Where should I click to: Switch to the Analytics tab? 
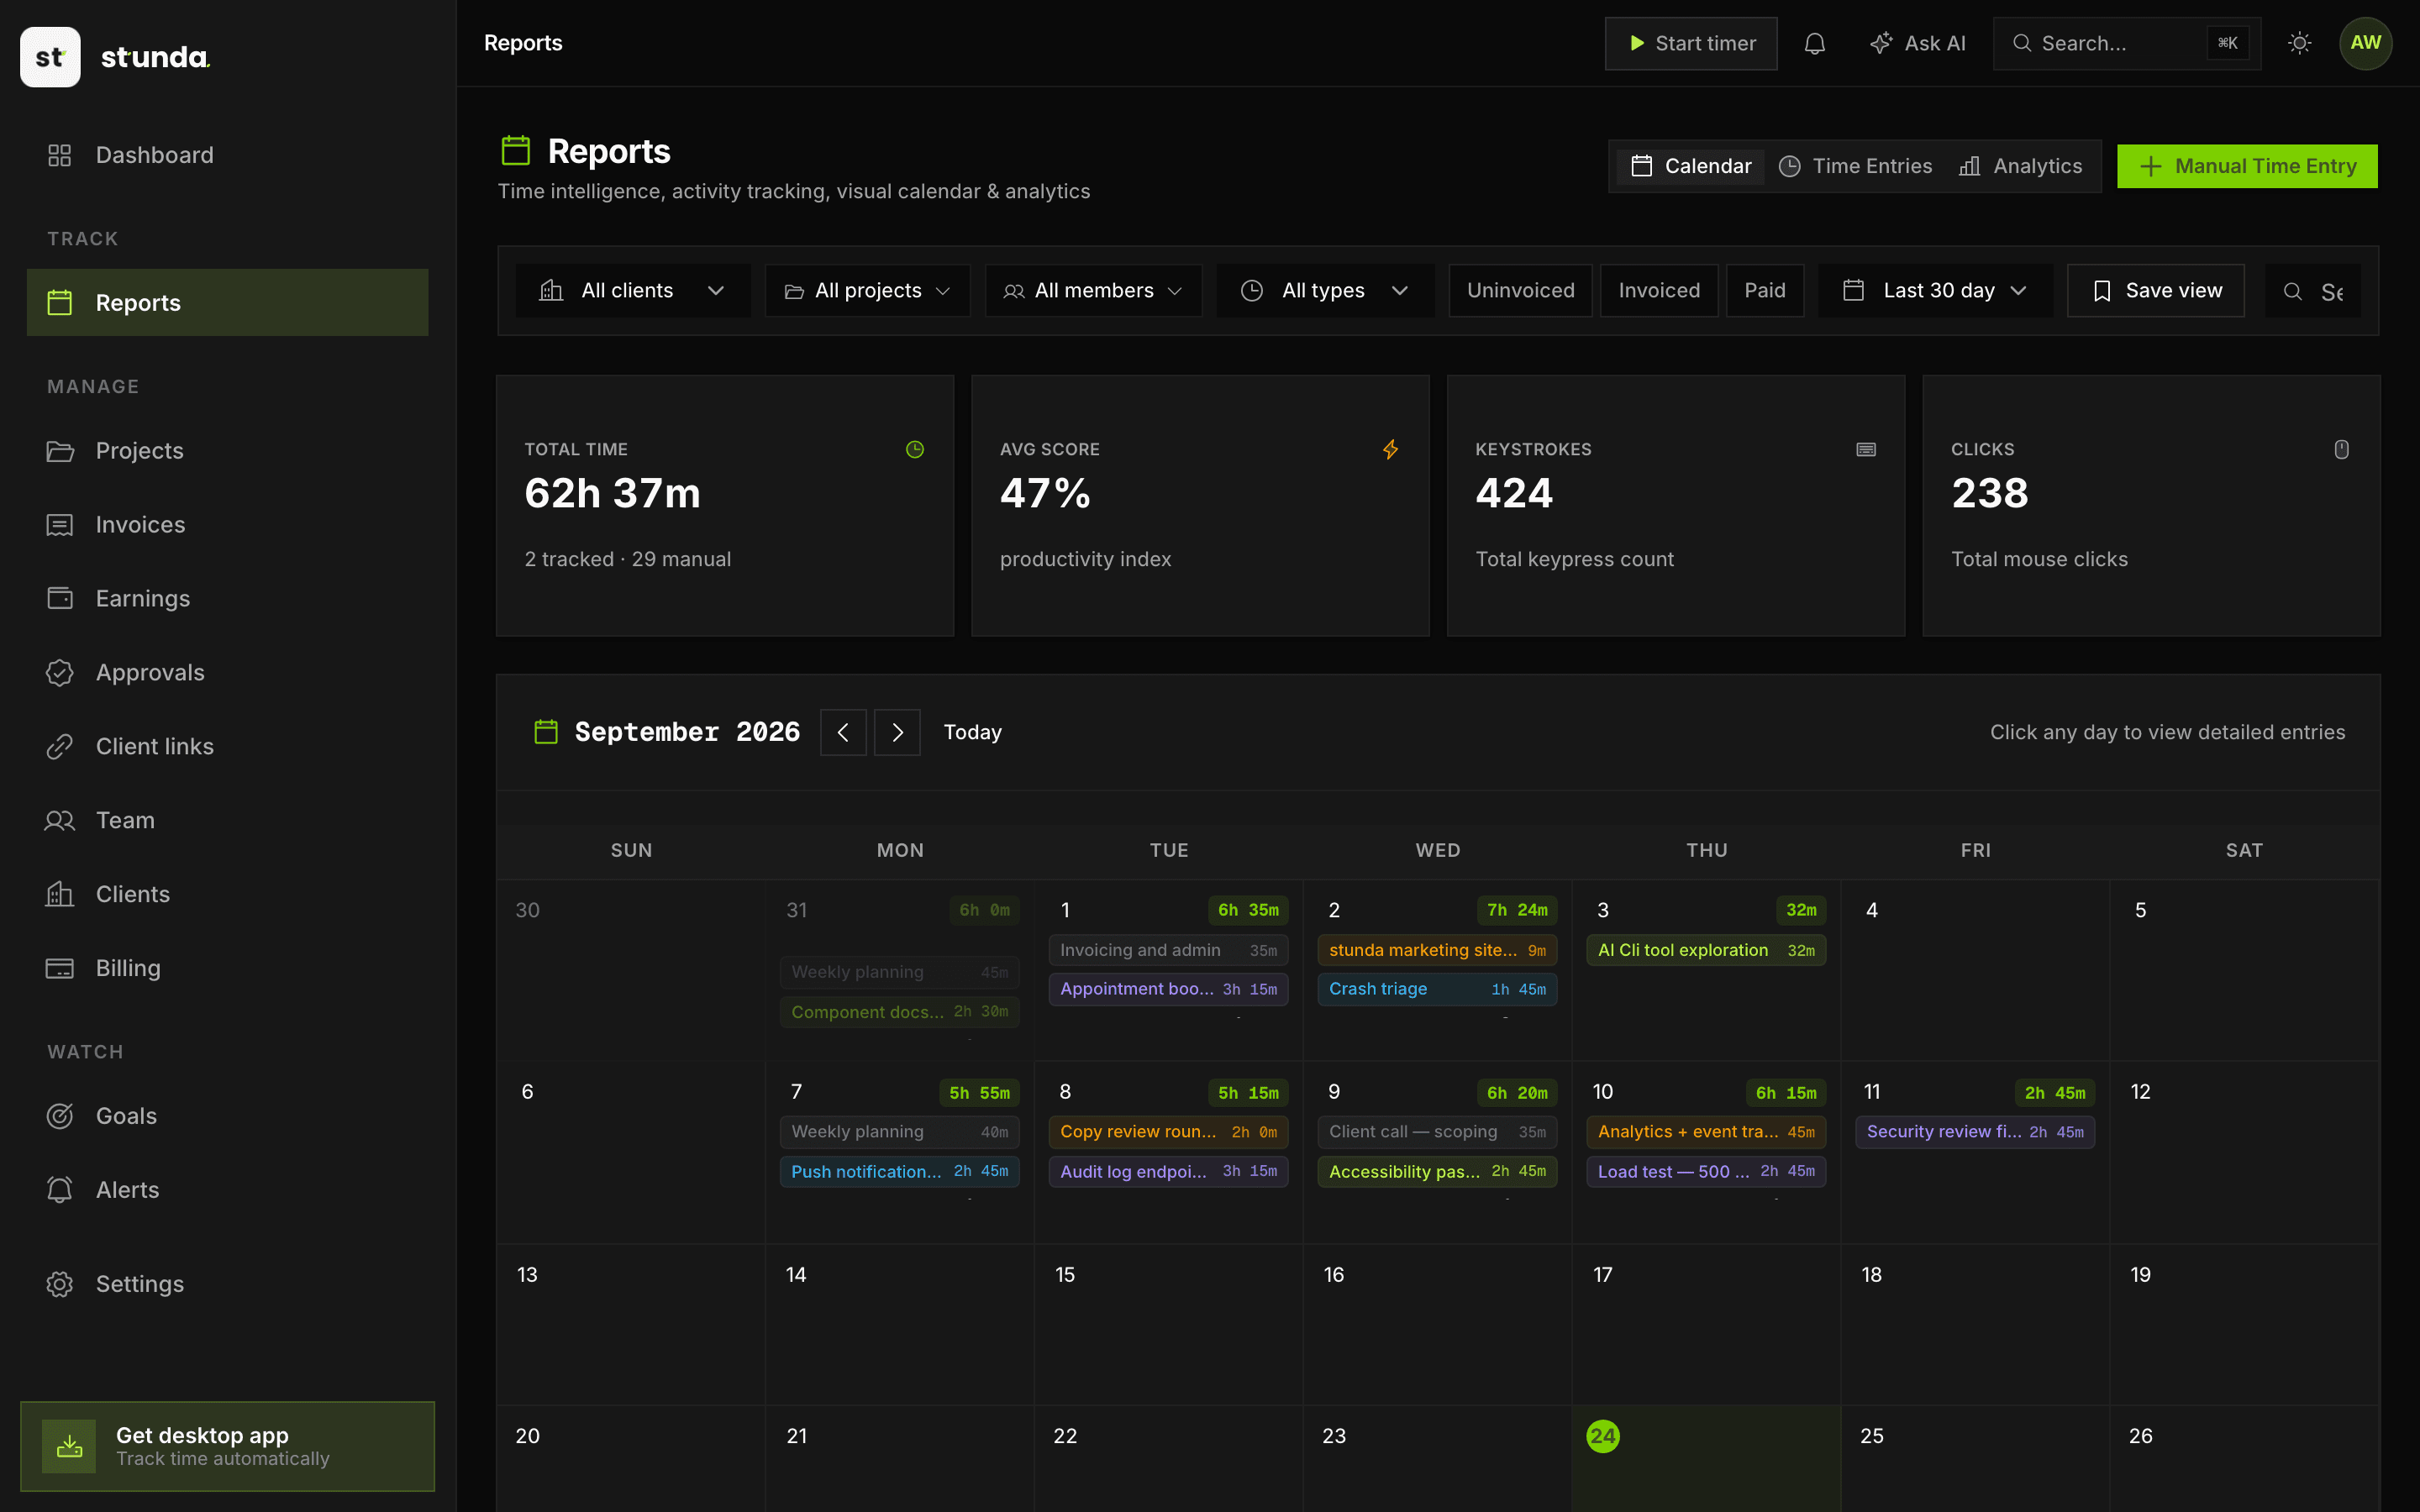click(2020, 166)
